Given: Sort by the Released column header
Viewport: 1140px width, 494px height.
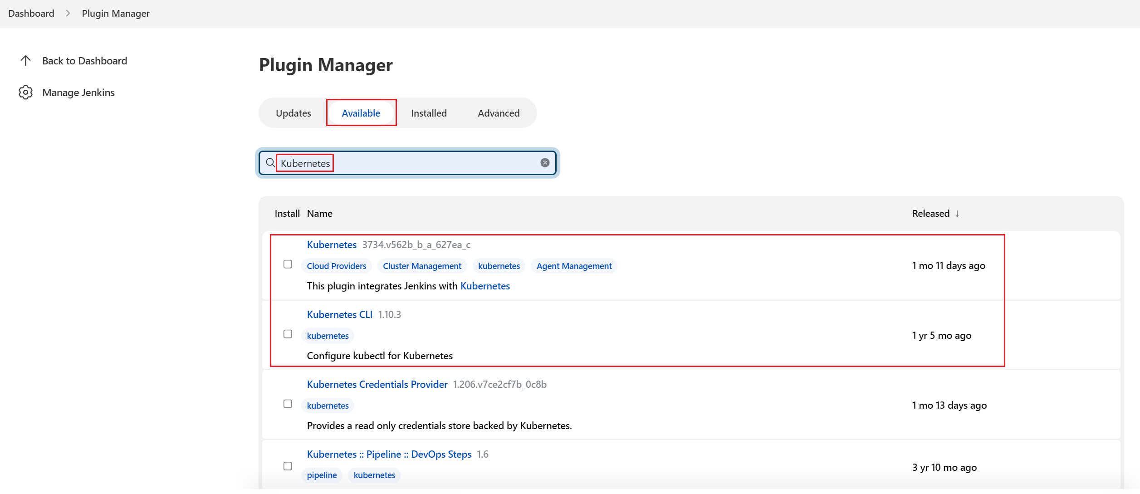Looking at the screenshot, I should pyautogui.click(x=930, y=214).
